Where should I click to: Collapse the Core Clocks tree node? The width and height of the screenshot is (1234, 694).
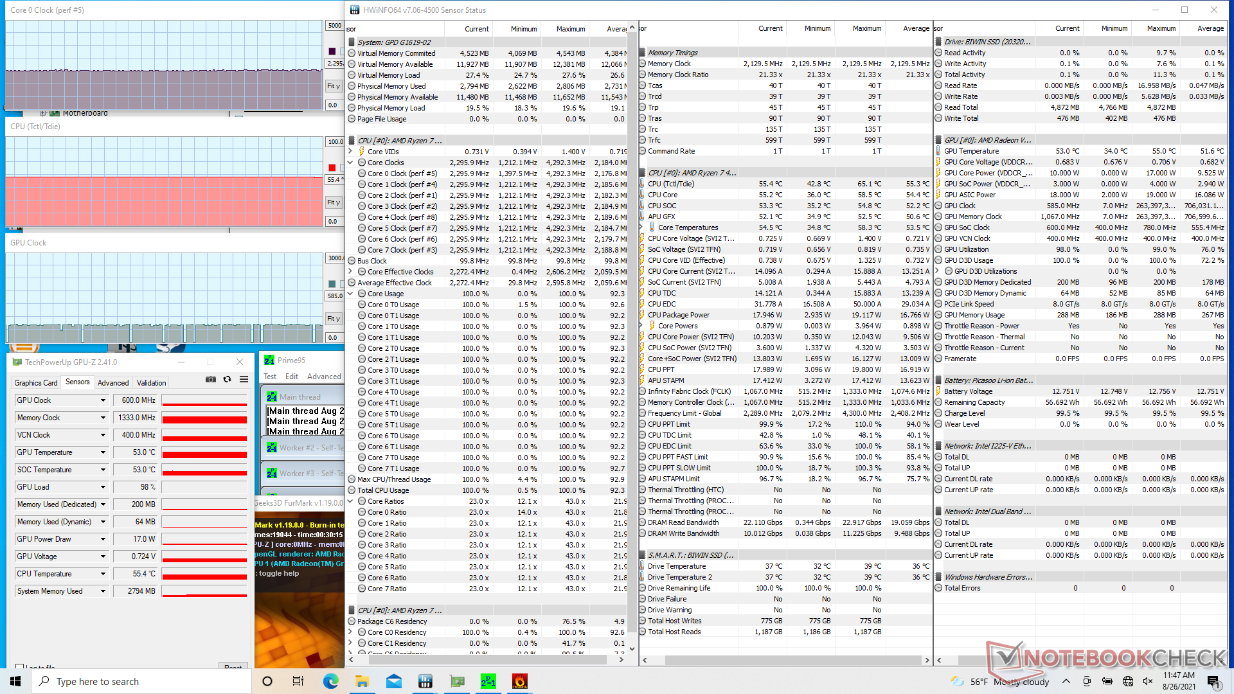(x=351, y=163)
